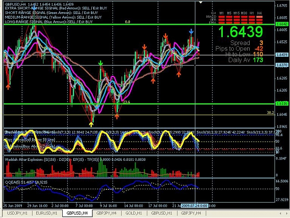Screen dimensions: 290x218
Task: Select the active GBPUSD,H4 tab
Action: pos(77,213)
